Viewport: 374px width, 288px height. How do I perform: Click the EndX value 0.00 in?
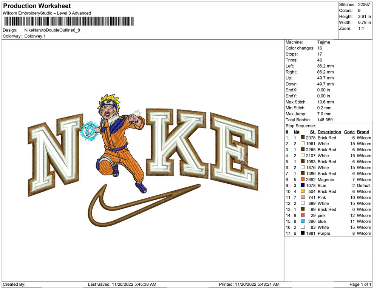coord(324,90)
